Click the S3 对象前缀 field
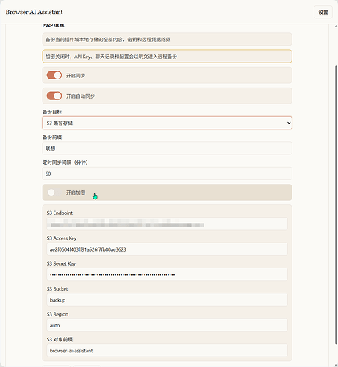338x367 pixels. click(167, 351)
